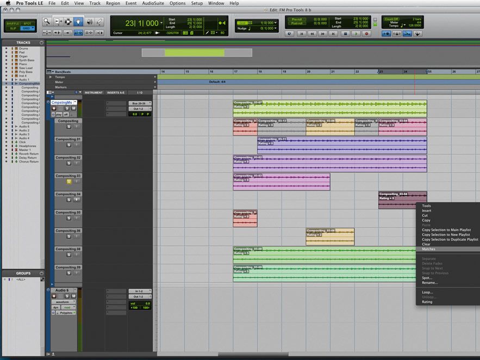The width and height of the screenshot is (480, 360).
Task: Open the AudioSuite menu
Action: pyautogui.click(x=153, y=3)
